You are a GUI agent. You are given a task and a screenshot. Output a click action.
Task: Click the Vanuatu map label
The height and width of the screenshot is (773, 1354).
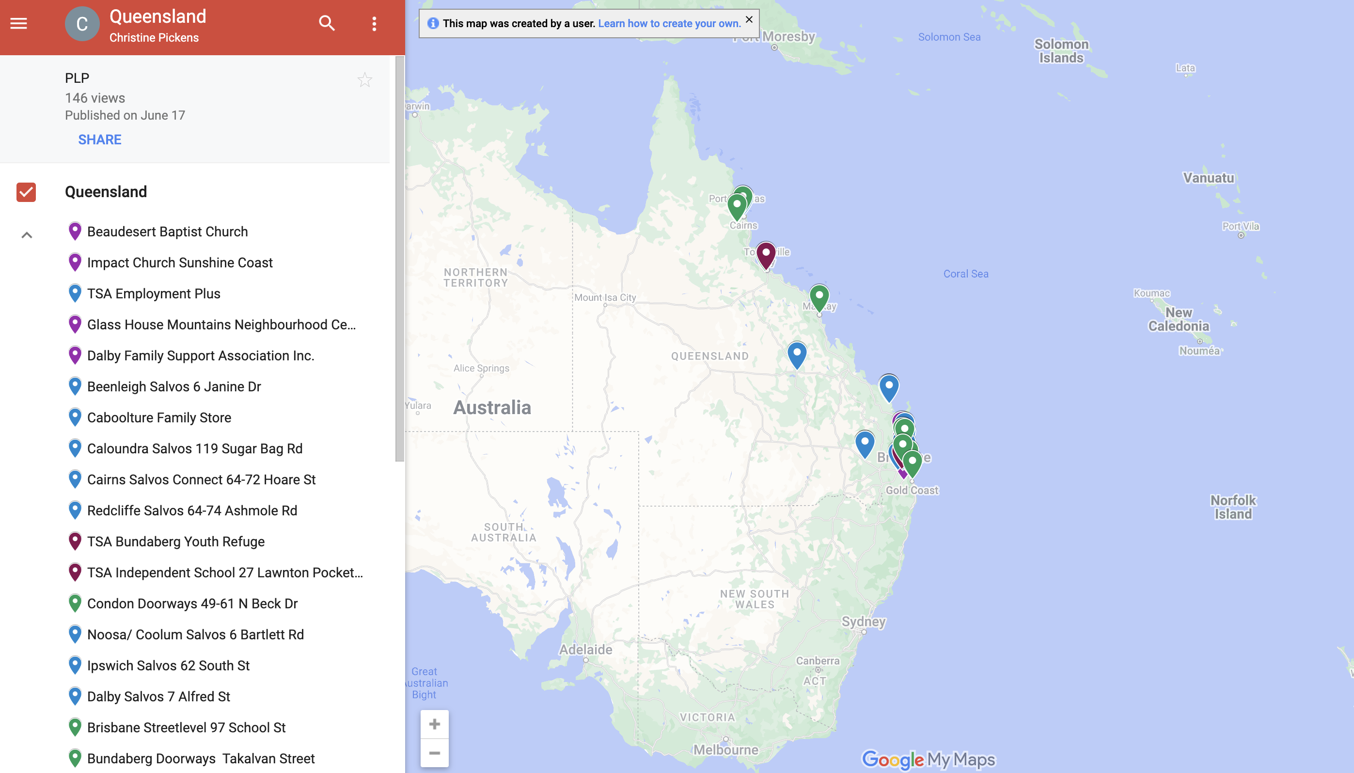pos(1208,177)
